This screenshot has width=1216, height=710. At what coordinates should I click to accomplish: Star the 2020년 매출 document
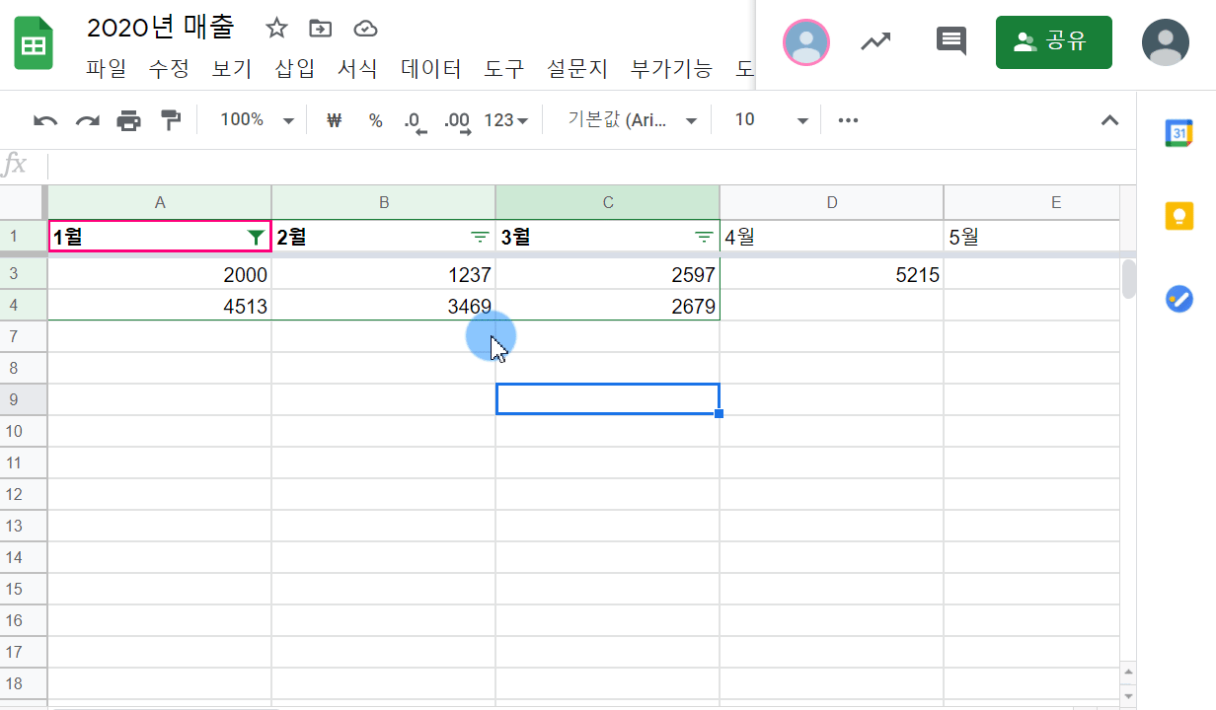pyautogui.click(x=276, y=28)
